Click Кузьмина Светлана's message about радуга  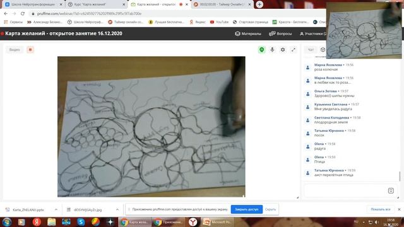(333, 109)
